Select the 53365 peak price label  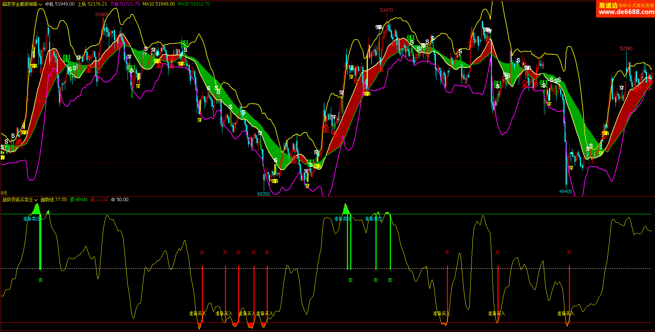click(x=102, y=15)
